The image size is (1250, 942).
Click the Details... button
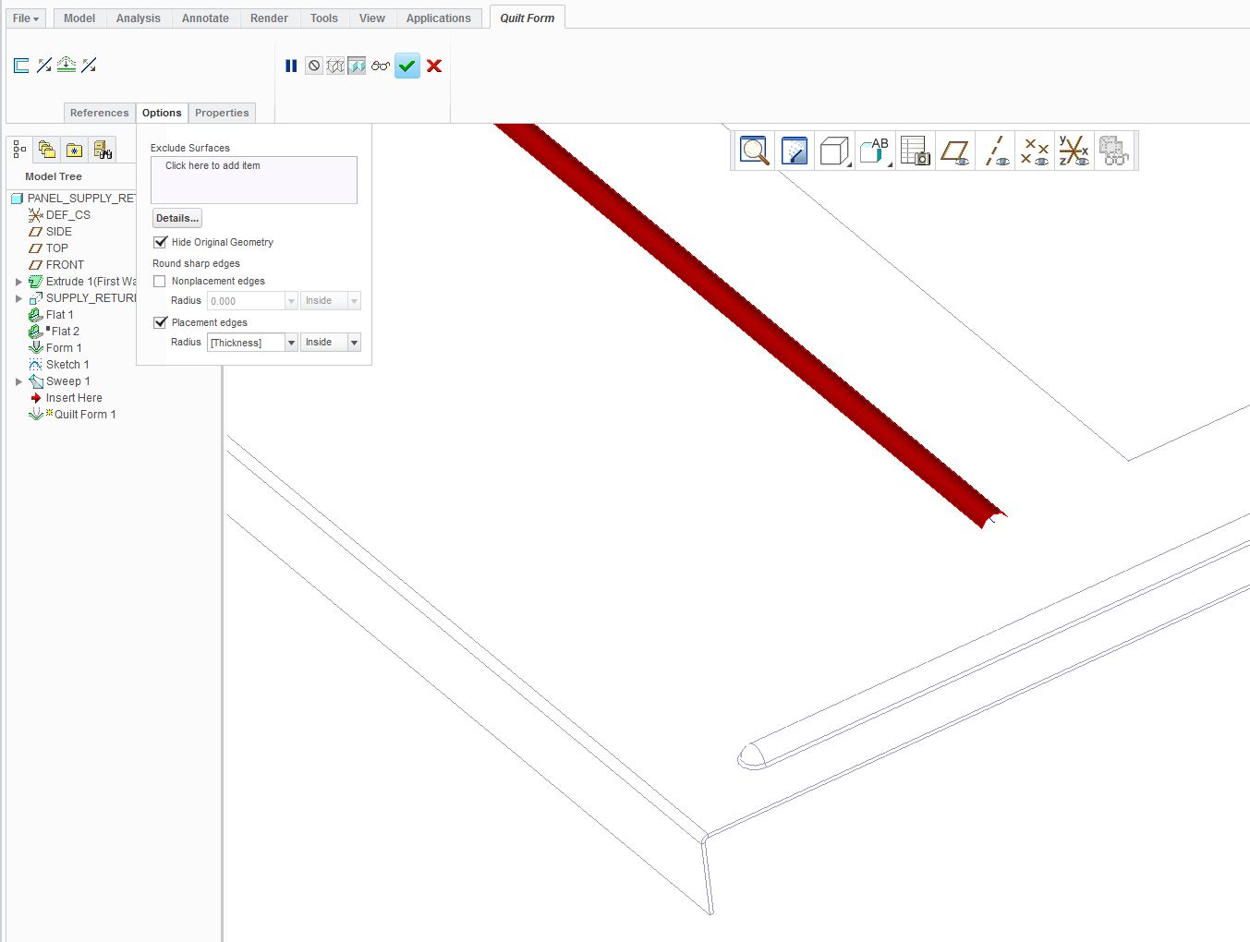coord(176,218)
